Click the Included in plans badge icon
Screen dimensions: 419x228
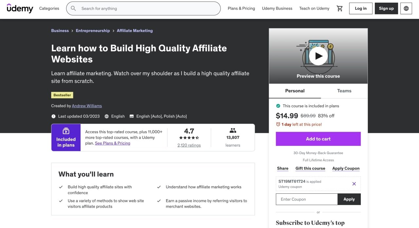(66, 131)
